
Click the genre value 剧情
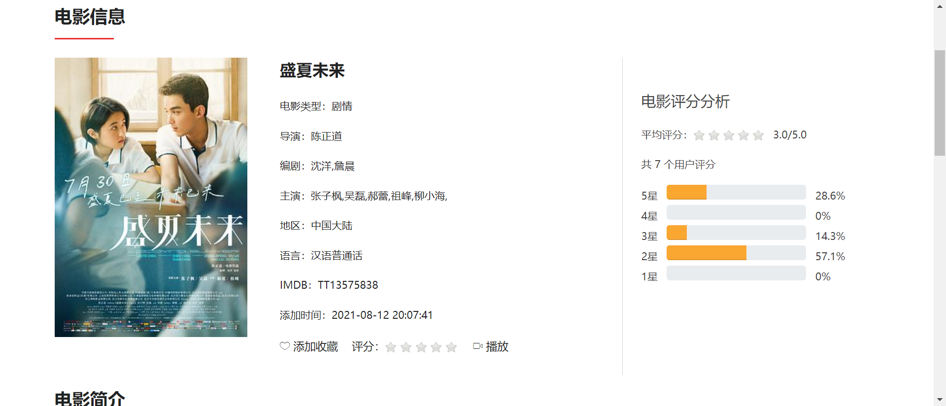[342, 106]
